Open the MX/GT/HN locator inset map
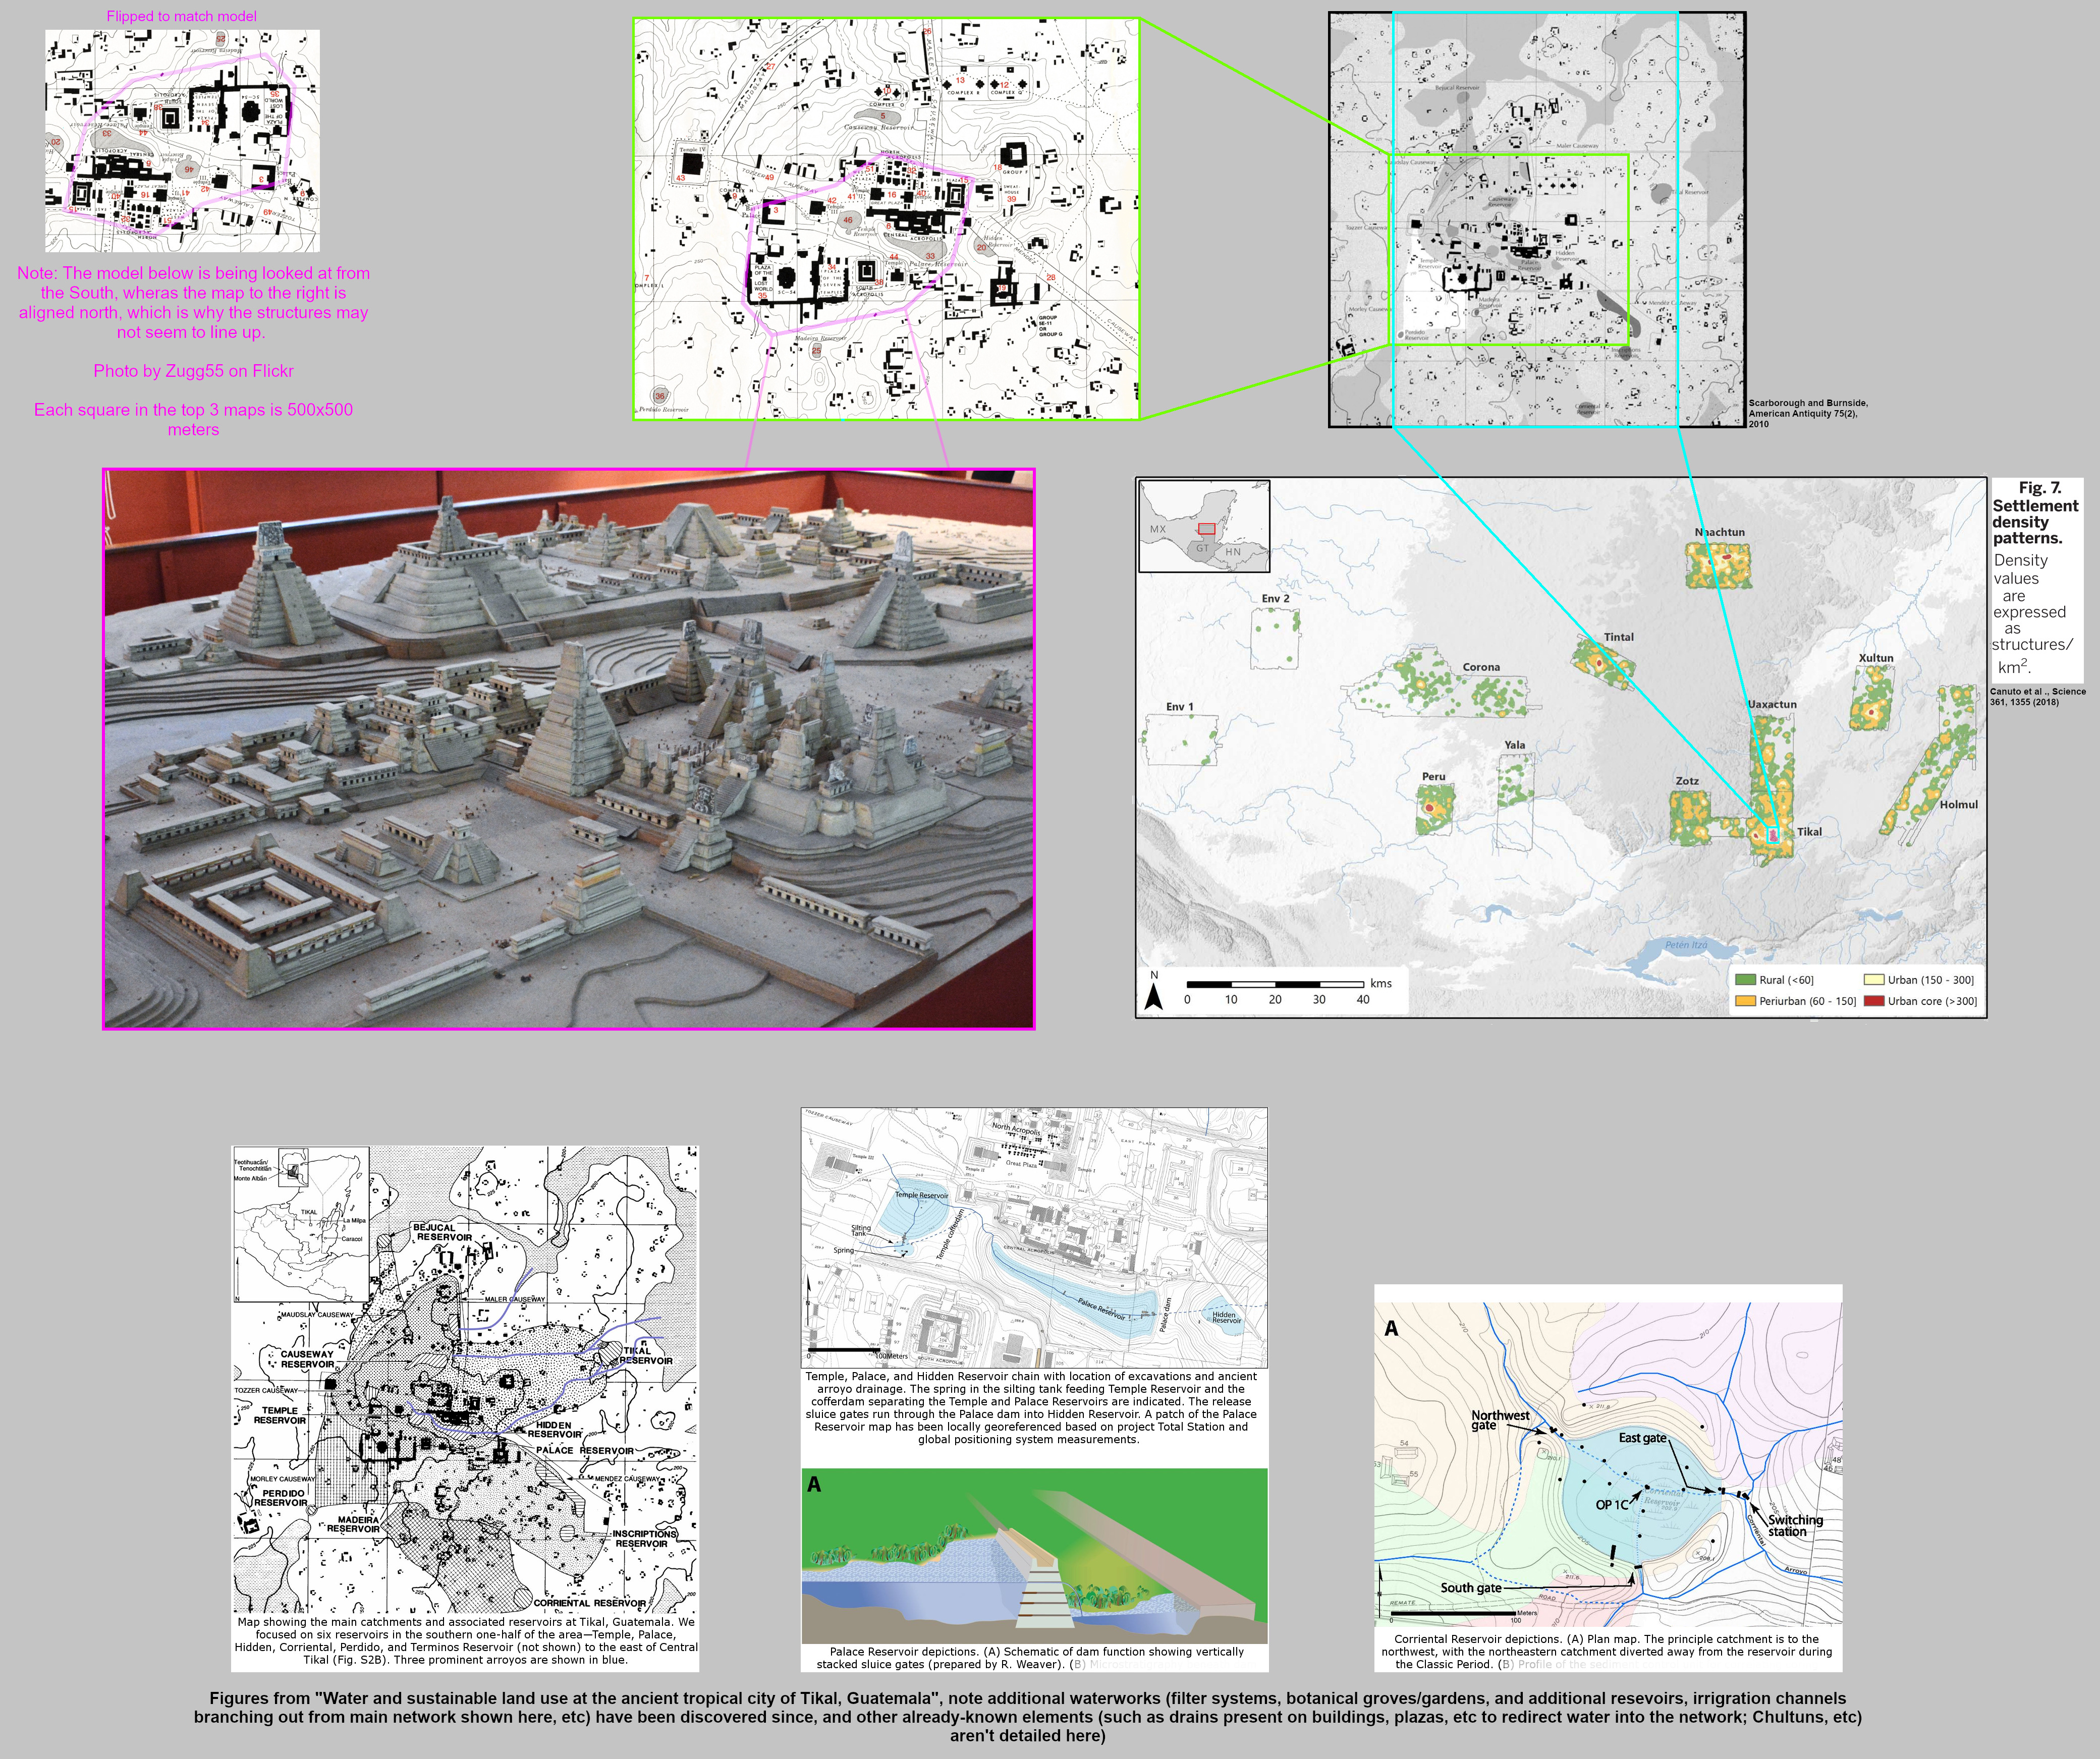Image resolution: width=2100 pixels, height=1759 pixels. [1205, 526]
